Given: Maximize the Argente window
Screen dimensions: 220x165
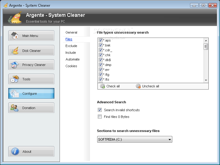Looking at the screenshot, I should pyautogui.click(x=203, y=5).
